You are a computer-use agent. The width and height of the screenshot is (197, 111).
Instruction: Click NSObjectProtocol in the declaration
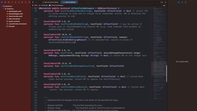(x=107, y=8)
